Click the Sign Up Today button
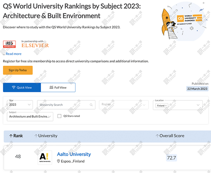The image size is (211, 173). coord(18,70)
